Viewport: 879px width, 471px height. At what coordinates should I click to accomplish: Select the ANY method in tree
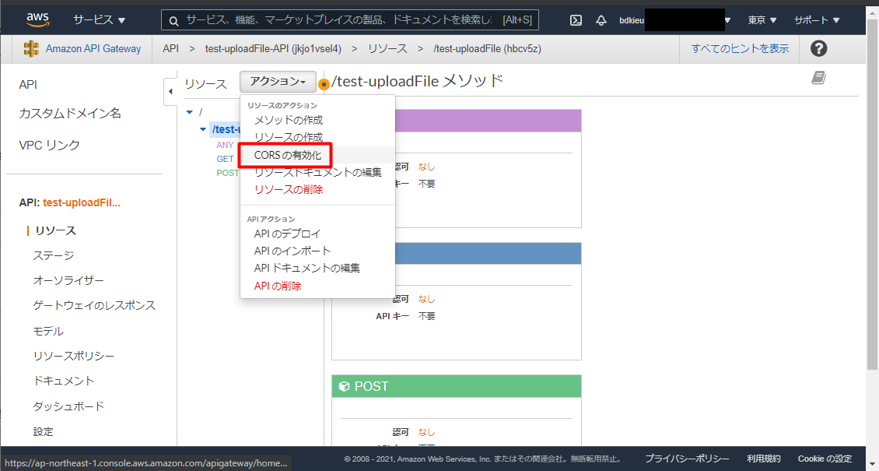click(x=225, y=145)
